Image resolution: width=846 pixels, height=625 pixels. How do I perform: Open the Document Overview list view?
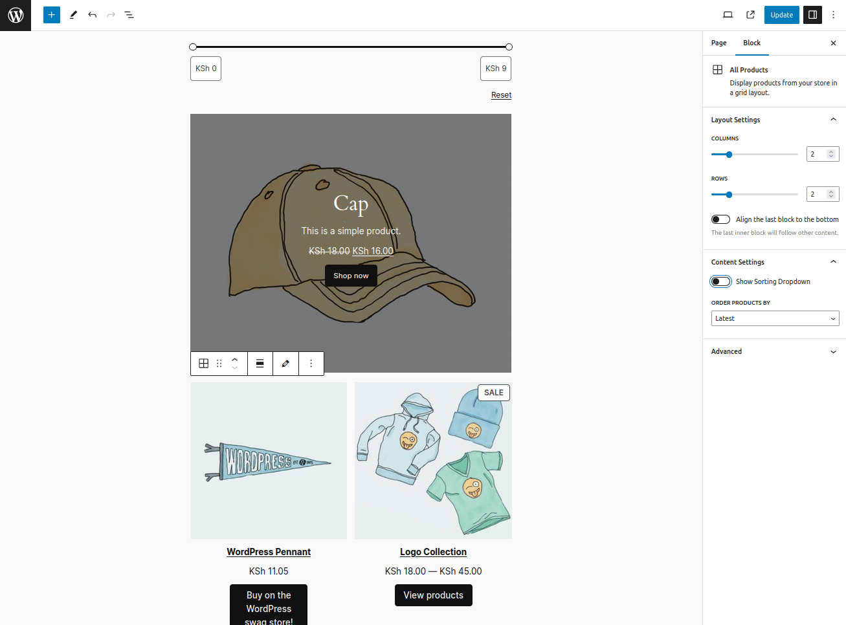129,15
